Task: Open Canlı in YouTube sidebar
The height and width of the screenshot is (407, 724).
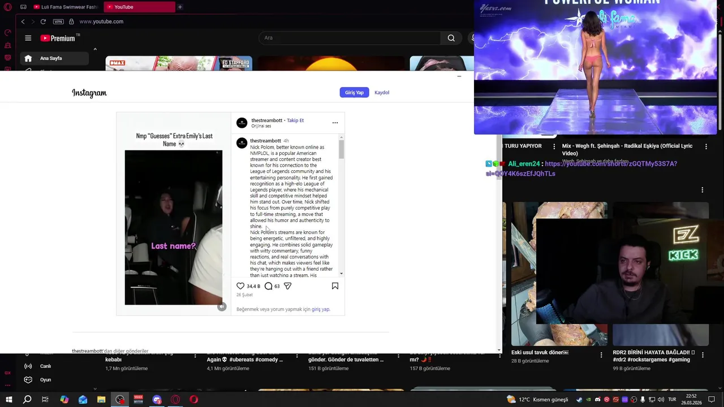Action: click(45, 366)
